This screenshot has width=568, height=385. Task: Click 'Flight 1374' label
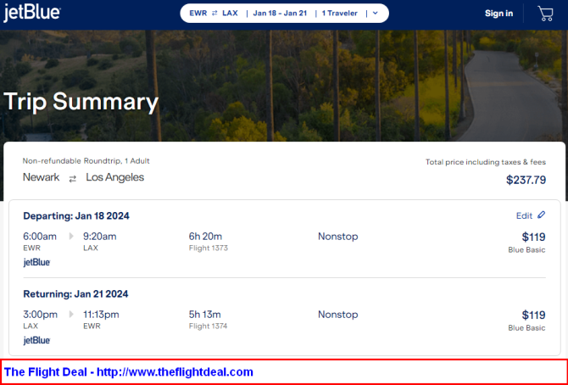pos(208,326)
